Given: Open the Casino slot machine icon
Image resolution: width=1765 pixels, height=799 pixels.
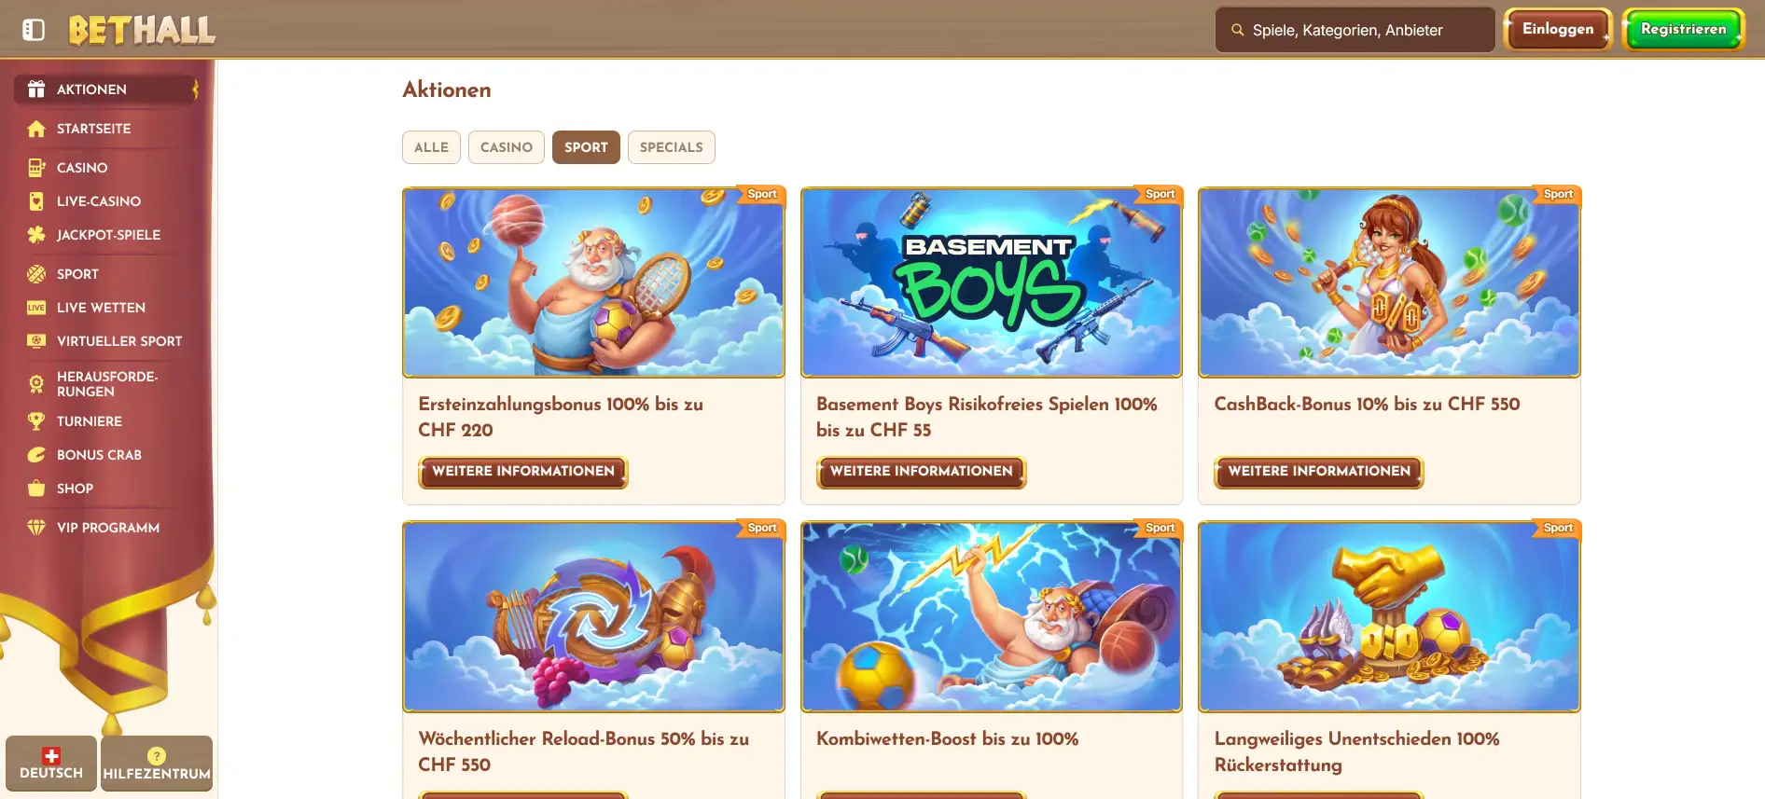Looking at the screenshot, I should [x=36, y=168].
